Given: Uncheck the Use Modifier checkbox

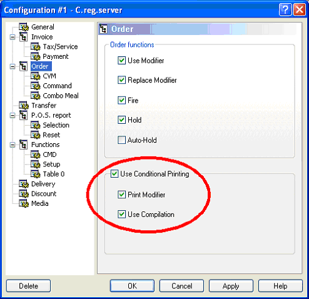Looking at the screenshot, I should pos(121,61).
